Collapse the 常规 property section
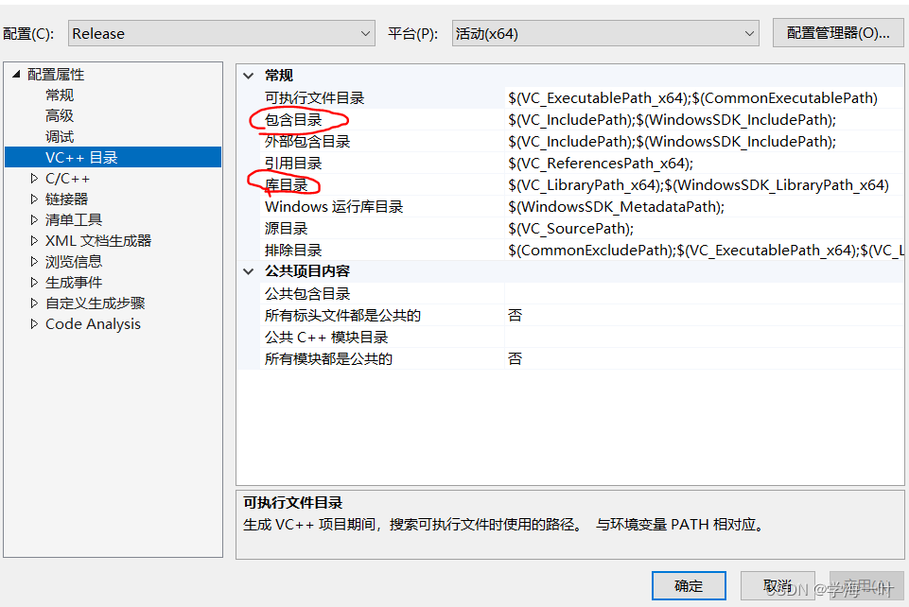Image resolution: width=909 pixels, height=607 pixels. click(248, 75)
